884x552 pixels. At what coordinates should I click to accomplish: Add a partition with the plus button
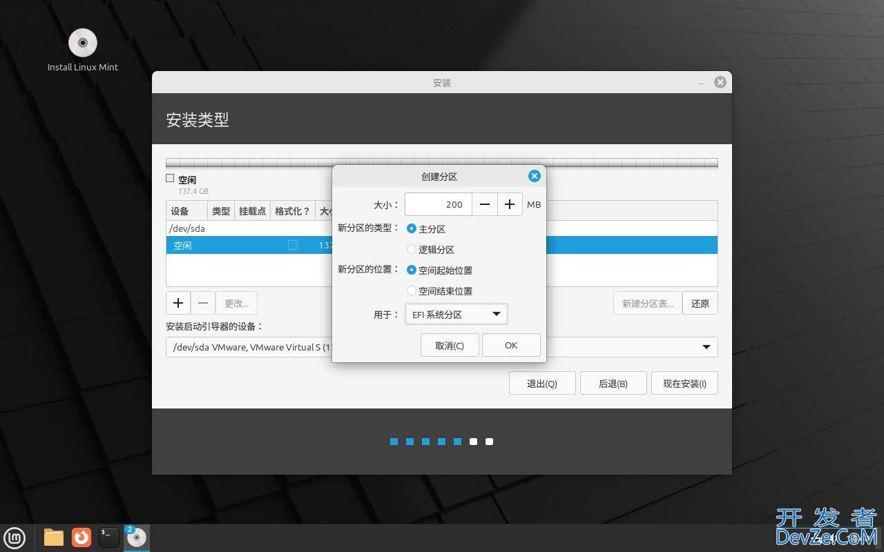[178, 303]
